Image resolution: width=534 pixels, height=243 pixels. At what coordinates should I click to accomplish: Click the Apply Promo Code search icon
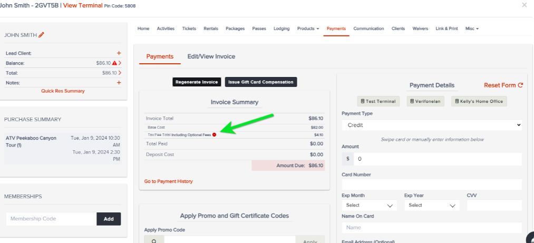[x=154, y=240]
